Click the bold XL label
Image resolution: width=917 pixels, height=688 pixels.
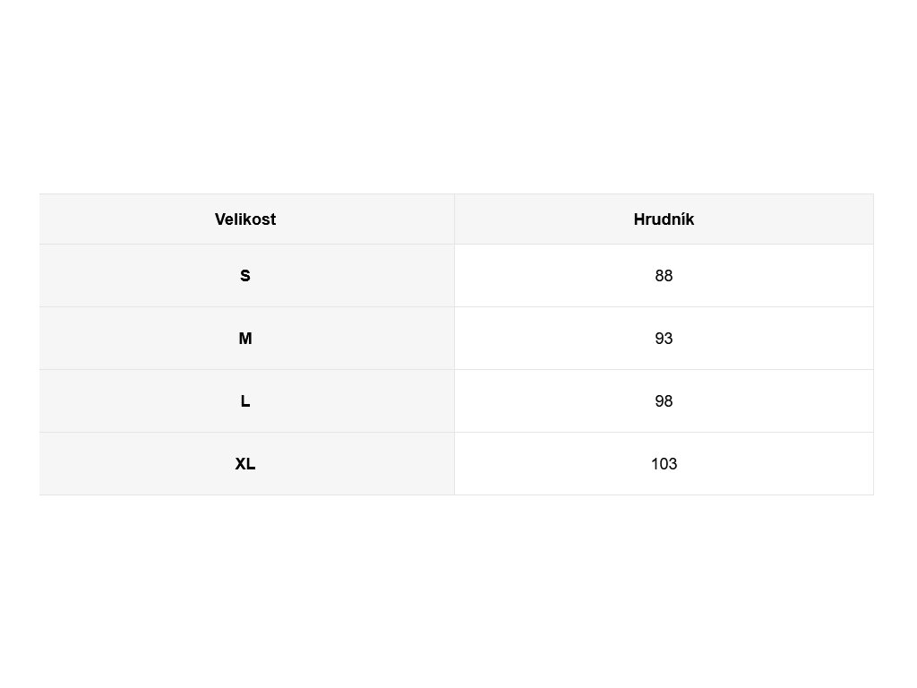[x=245, y=463]
